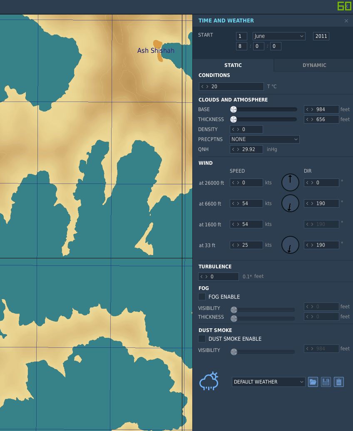Click the wind direction dial at 6600 ft
353x431 pixels.
(290, 203)
